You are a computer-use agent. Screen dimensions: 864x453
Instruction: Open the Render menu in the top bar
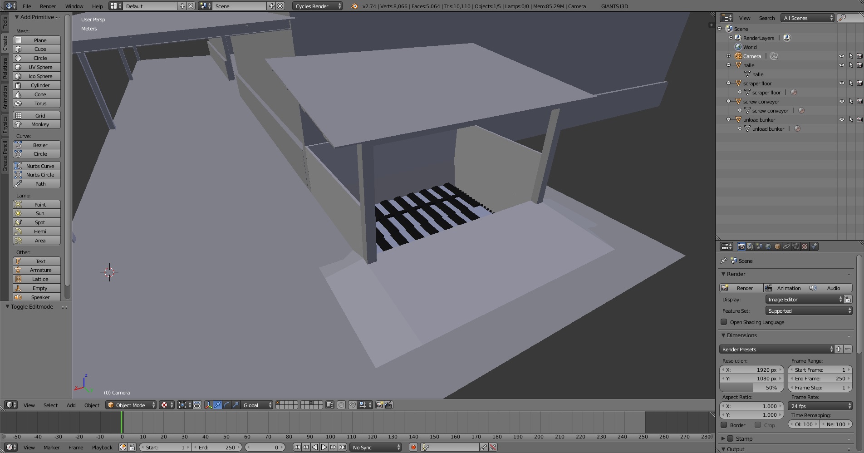coord(48,6)
